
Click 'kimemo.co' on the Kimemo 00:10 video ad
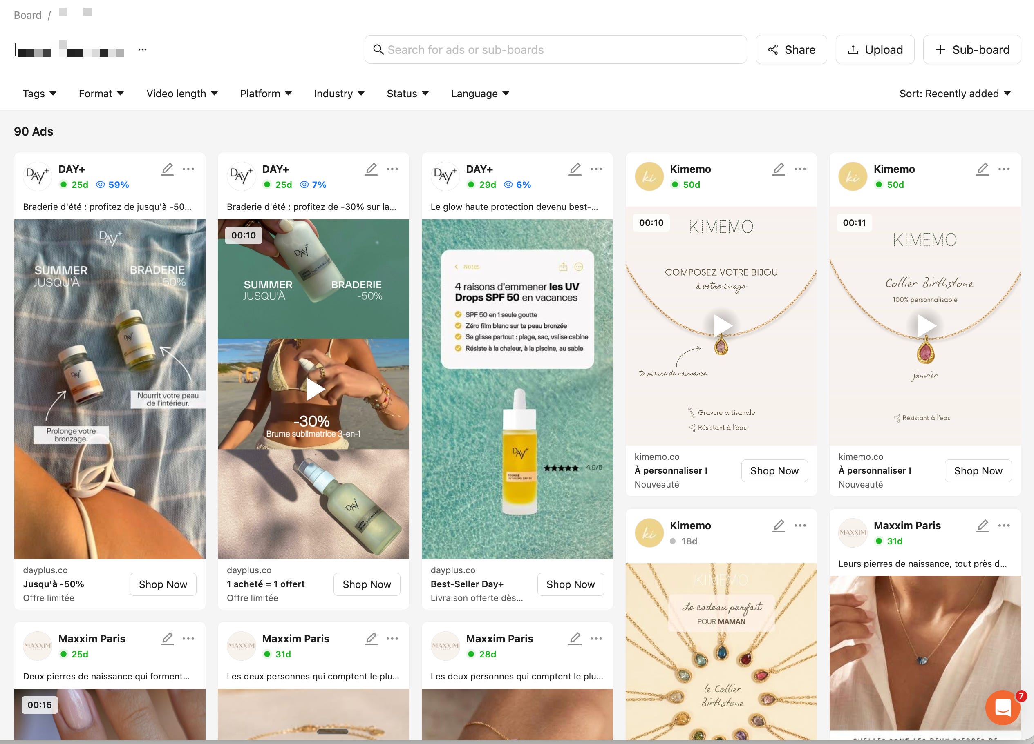click(656, 457)
